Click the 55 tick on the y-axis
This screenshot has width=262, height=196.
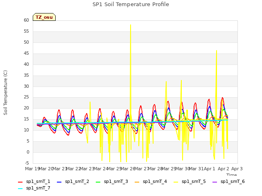[26, 31]
